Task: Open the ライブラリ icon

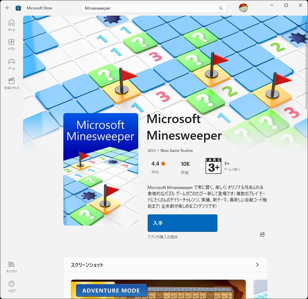Action: tap(12, 266)
